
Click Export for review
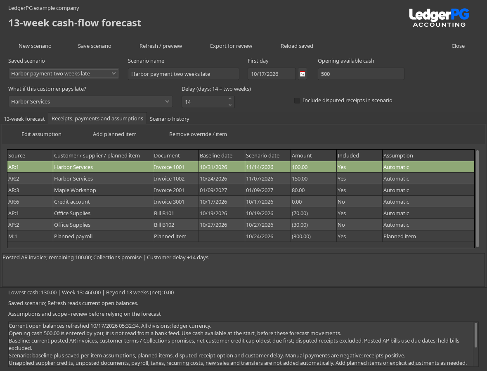[x=231, y=46]
